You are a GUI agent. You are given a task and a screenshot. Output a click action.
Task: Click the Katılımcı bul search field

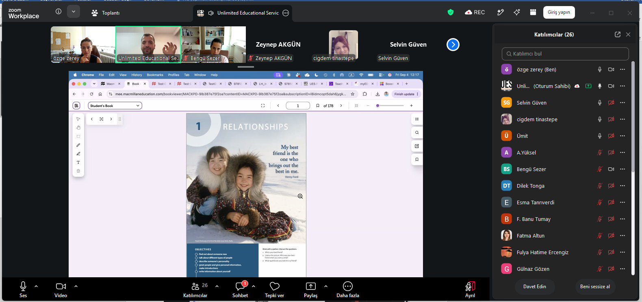565,54
